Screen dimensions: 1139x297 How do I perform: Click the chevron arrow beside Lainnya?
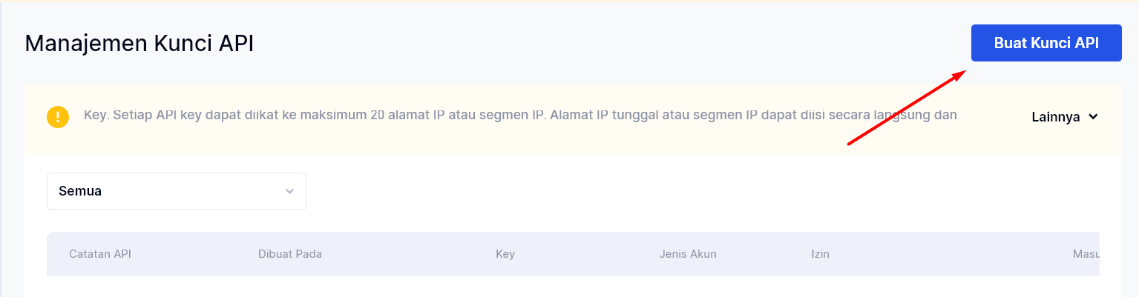[1092, 117]
